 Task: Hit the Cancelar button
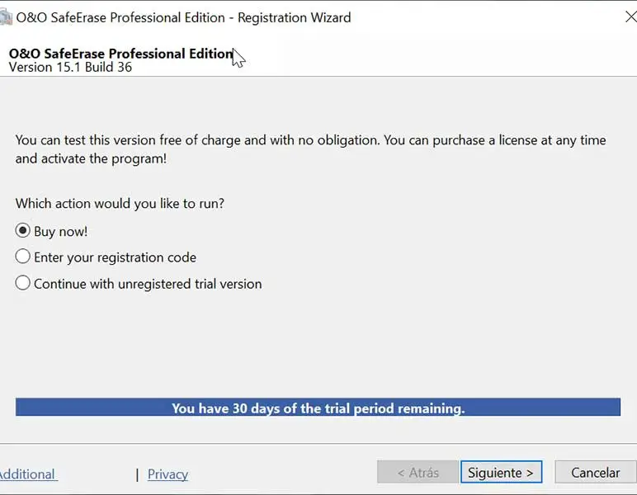595,473
